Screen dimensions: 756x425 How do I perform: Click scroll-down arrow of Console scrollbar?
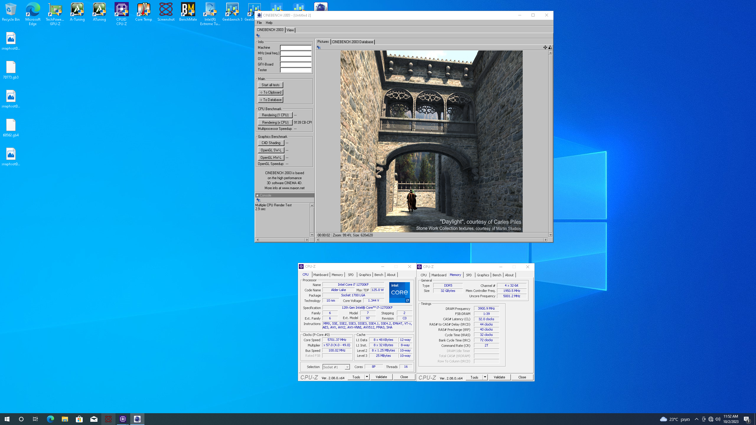(x=312, y=235)
